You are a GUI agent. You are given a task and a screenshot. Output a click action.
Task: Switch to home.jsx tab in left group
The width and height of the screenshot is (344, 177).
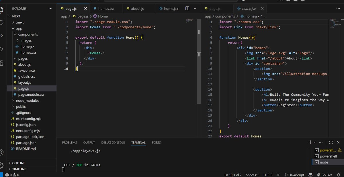click(x=169, y=9)
